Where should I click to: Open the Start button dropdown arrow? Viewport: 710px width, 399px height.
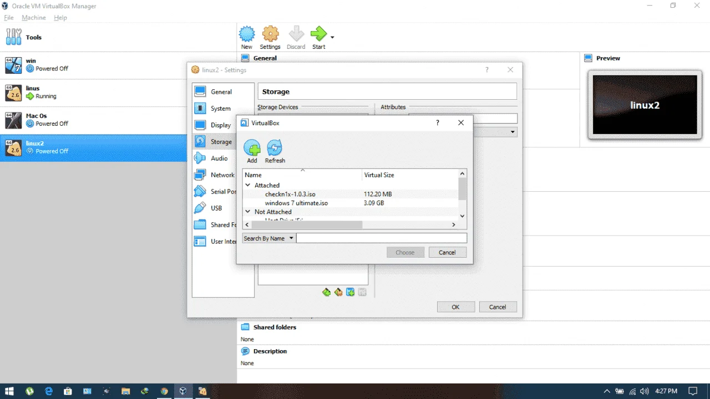coord(332,37)
